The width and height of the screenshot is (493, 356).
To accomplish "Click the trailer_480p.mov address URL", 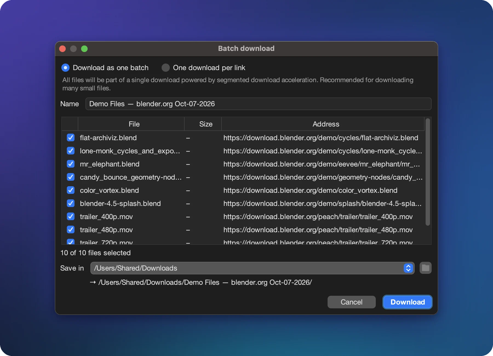I will [318, 230].
